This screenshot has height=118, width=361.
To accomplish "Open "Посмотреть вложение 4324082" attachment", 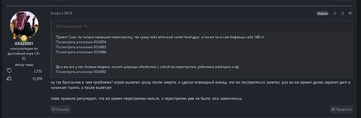I will (81, 72).
